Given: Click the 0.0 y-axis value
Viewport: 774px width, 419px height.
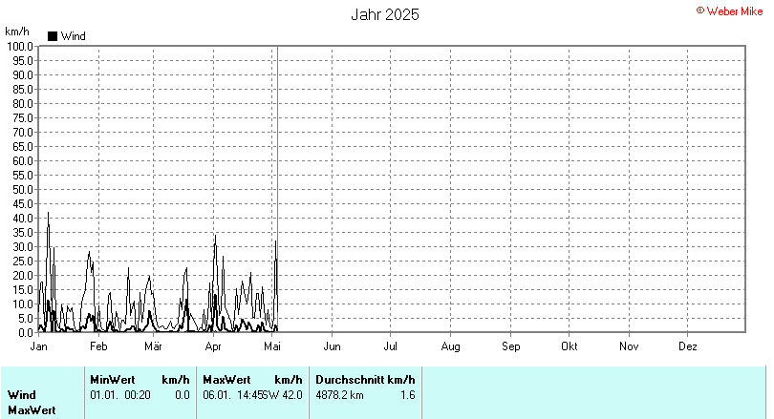Looking at the screenshot, I should (25, 333).
